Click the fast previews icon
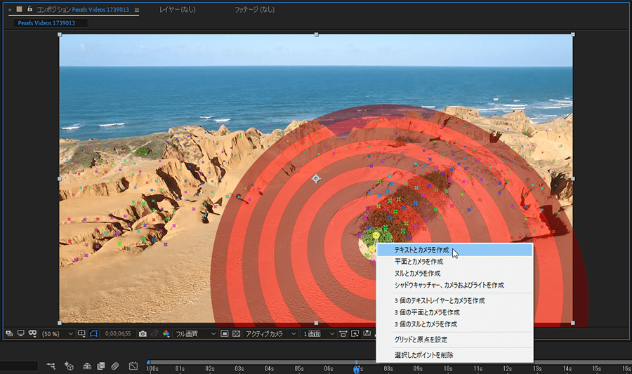 click(355, 334)
